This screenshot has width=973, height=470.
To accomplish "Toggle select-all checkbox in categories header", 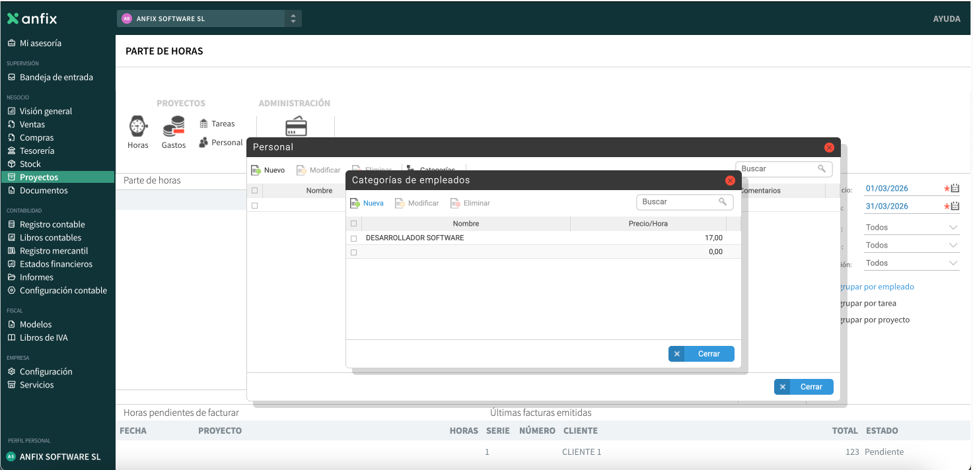I will click(353, 224).
